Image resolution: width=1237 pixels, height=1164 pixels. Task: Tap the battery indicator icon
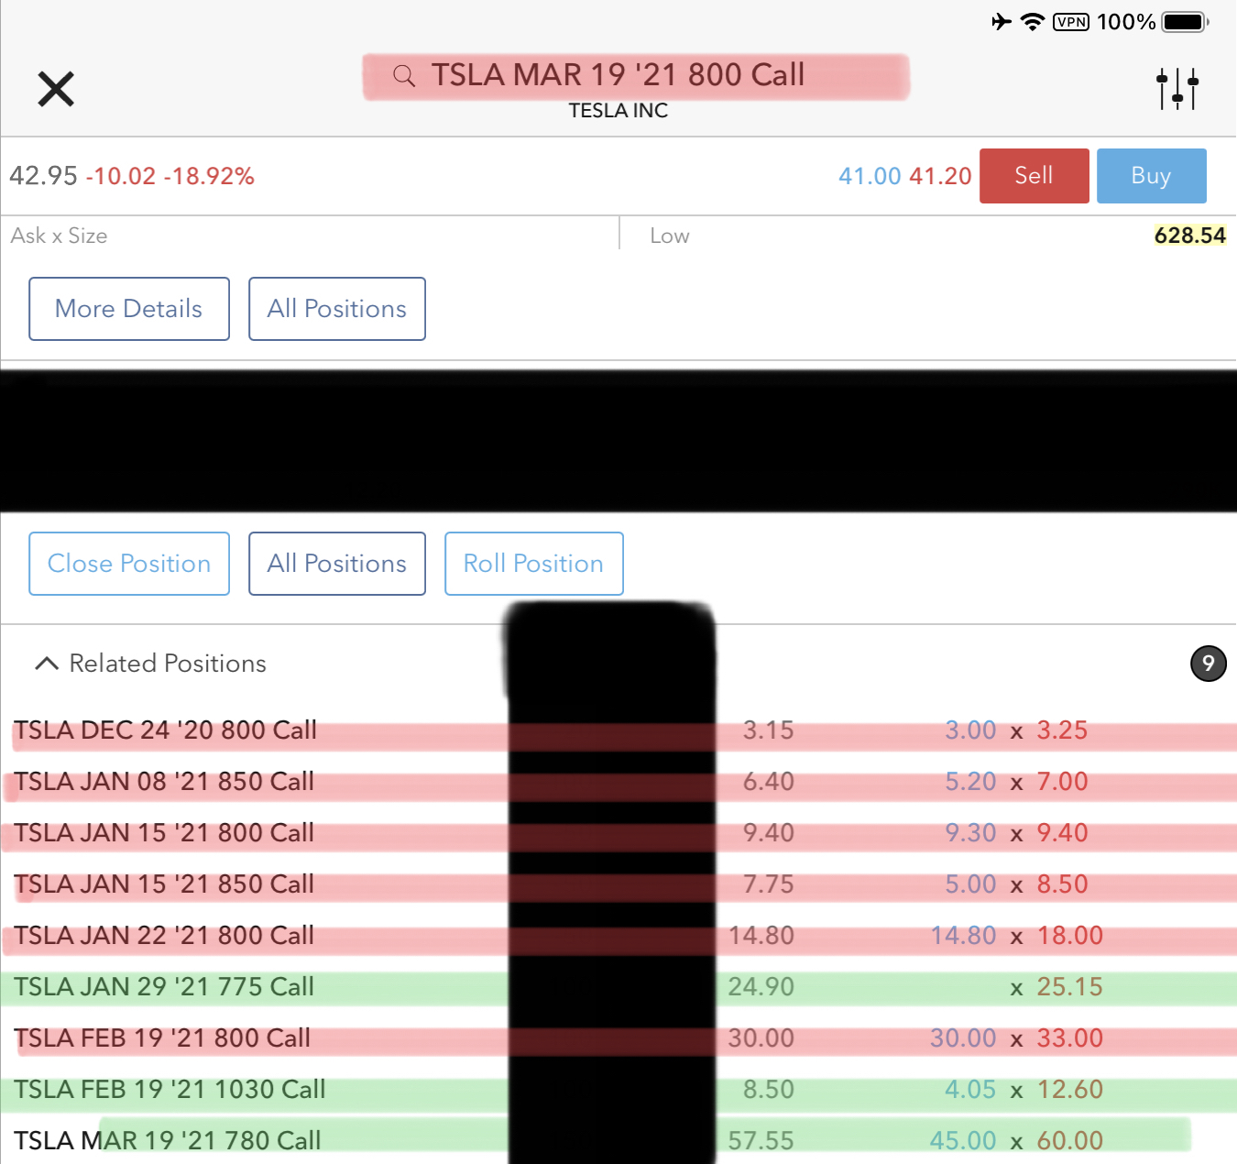pyautogui.click(x=1185, y=22)
